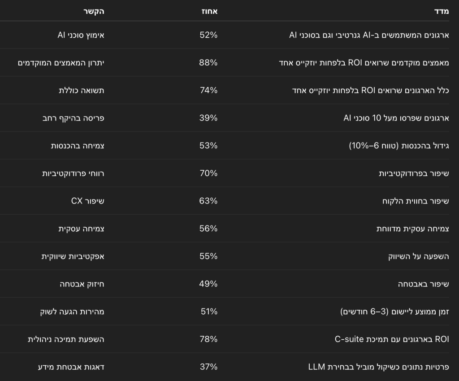Click the אחוז column header

210,11
